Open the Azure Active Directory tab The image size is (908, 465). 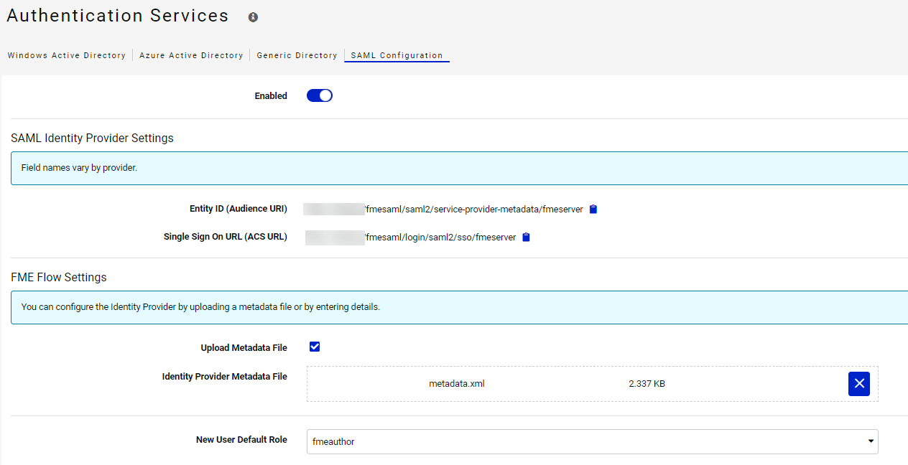191,55
